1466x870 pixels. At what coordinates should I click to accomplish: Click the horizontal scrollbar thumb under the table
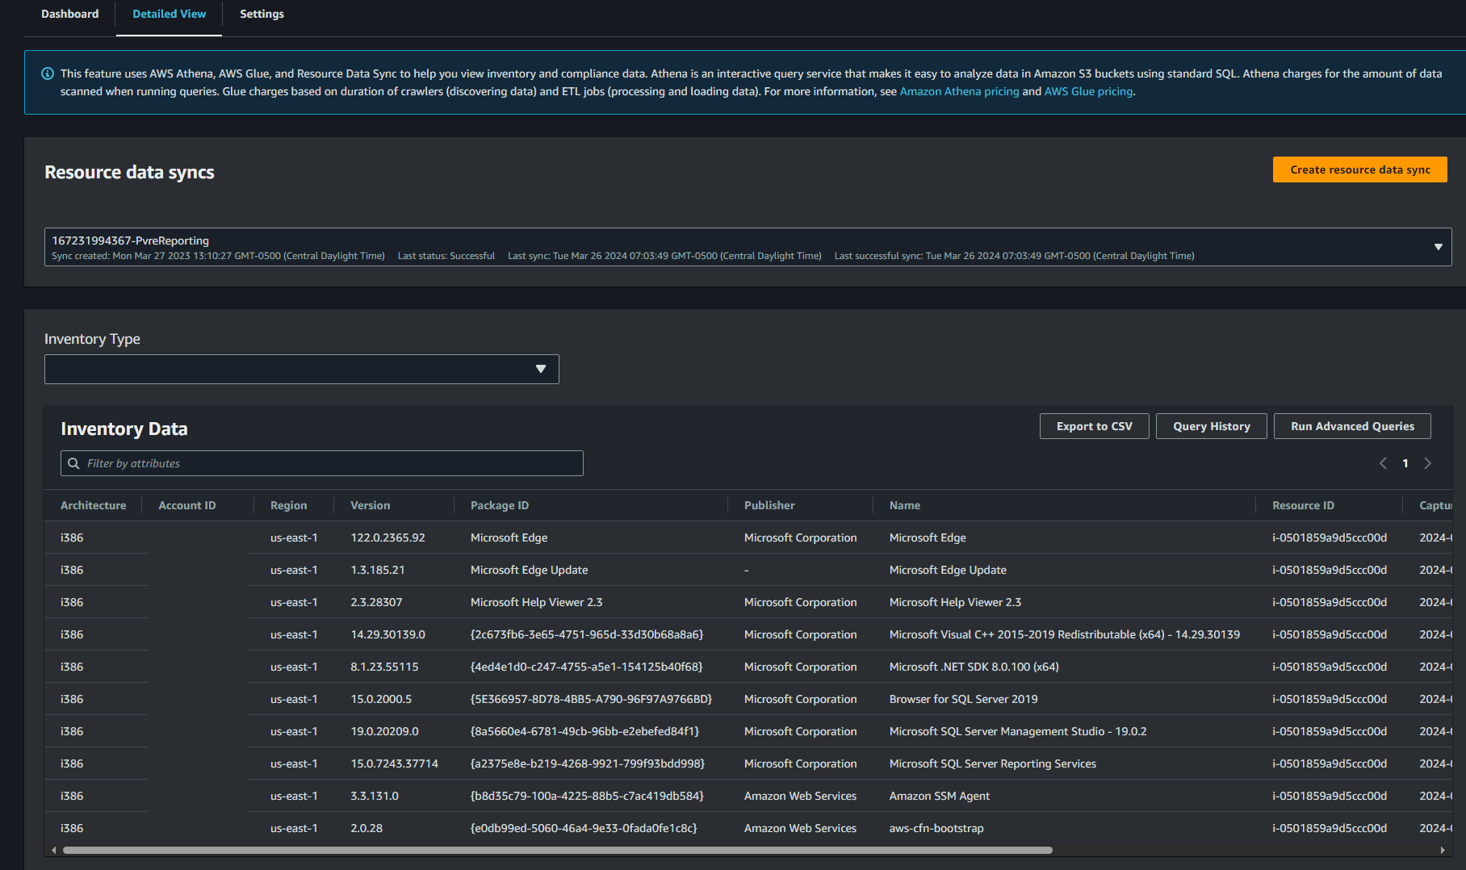(557, 850)
